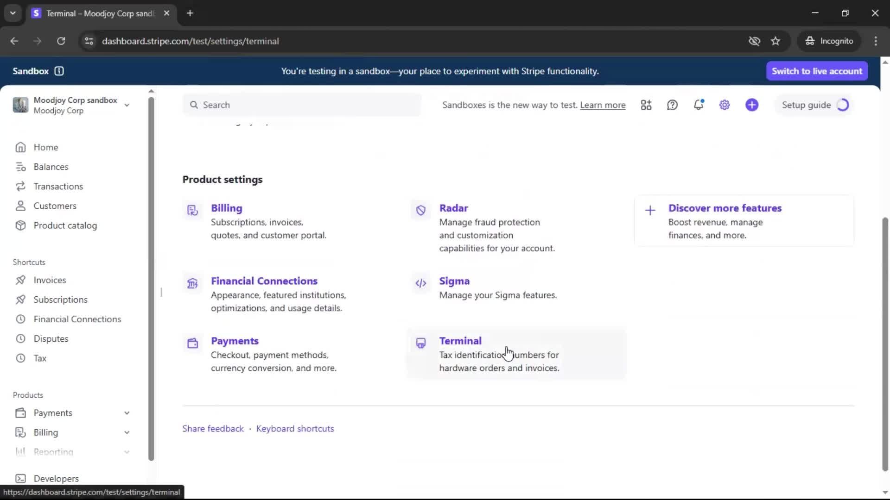Viewport: 890px width, 500px height.
Task: Expand the Moodjoy Corp sandbox account switcher
Action: (127, 105)
